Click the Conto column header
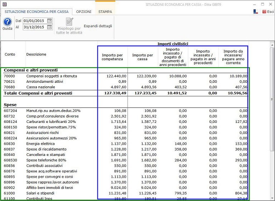 tap(10, 54)
